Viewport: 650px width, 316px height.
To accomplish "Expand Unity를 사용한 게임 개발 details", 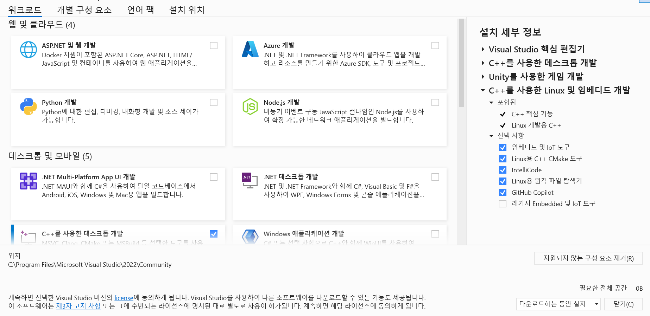I will (x=483, y=77).
